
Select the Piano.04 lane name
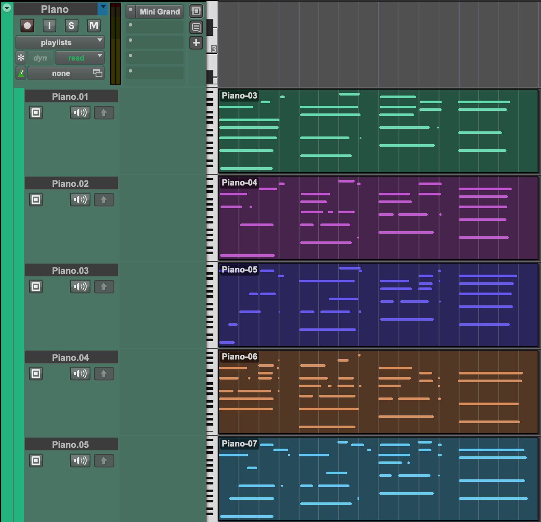(x=71, y=357)
